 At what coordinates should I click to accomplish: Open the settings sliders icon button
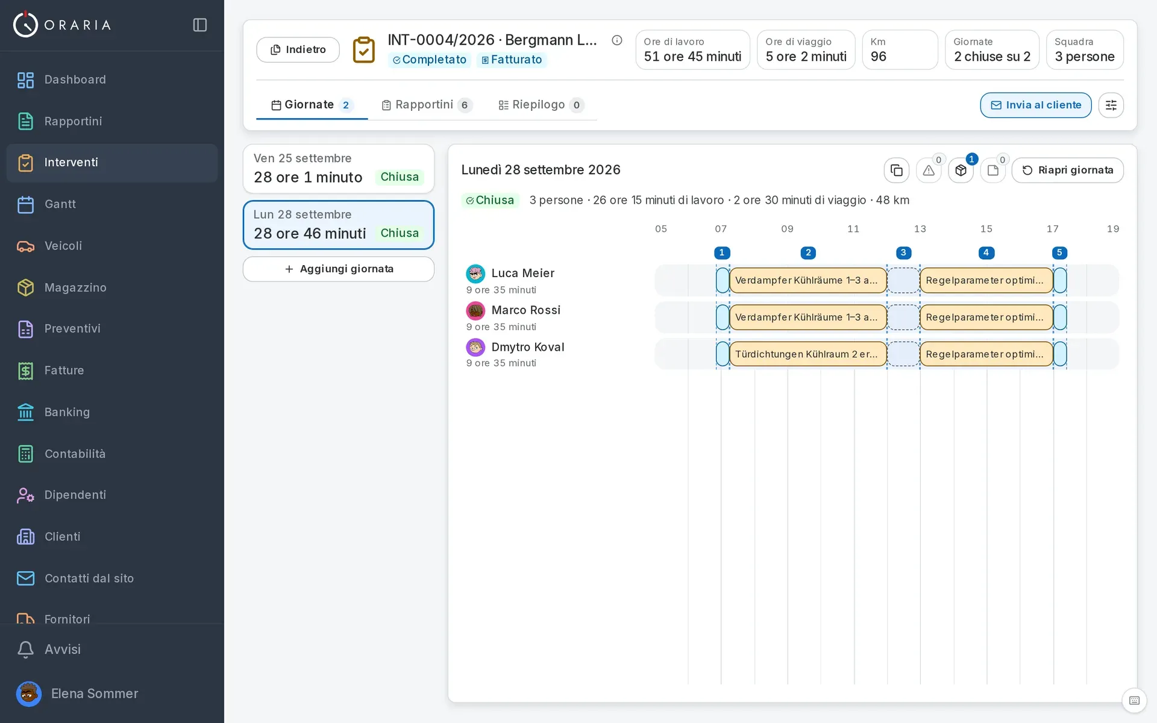coord(1111,105)
